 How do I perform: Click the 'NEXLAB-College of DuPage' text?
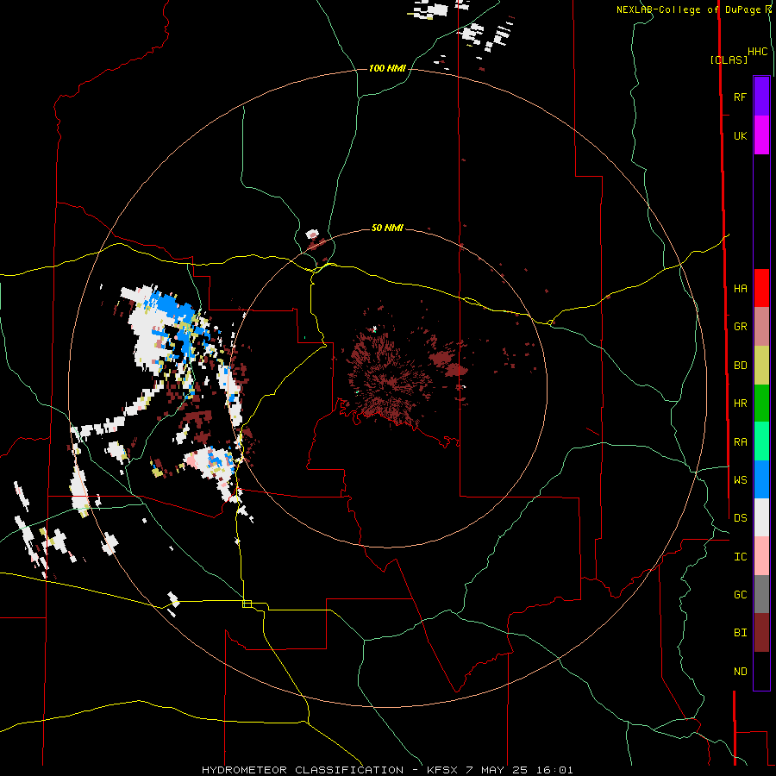click(690, 9)
